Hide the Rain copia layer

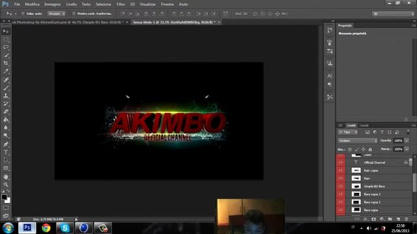[x=340, y=170]
